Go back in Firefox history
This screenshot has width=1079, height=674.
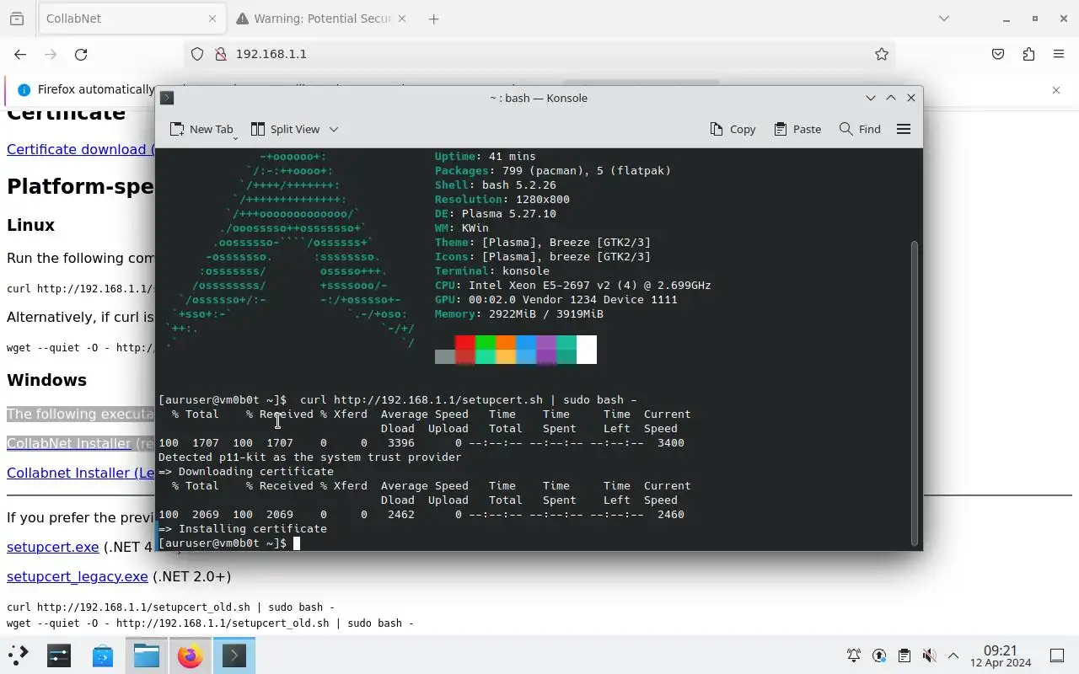pos(20,54)
